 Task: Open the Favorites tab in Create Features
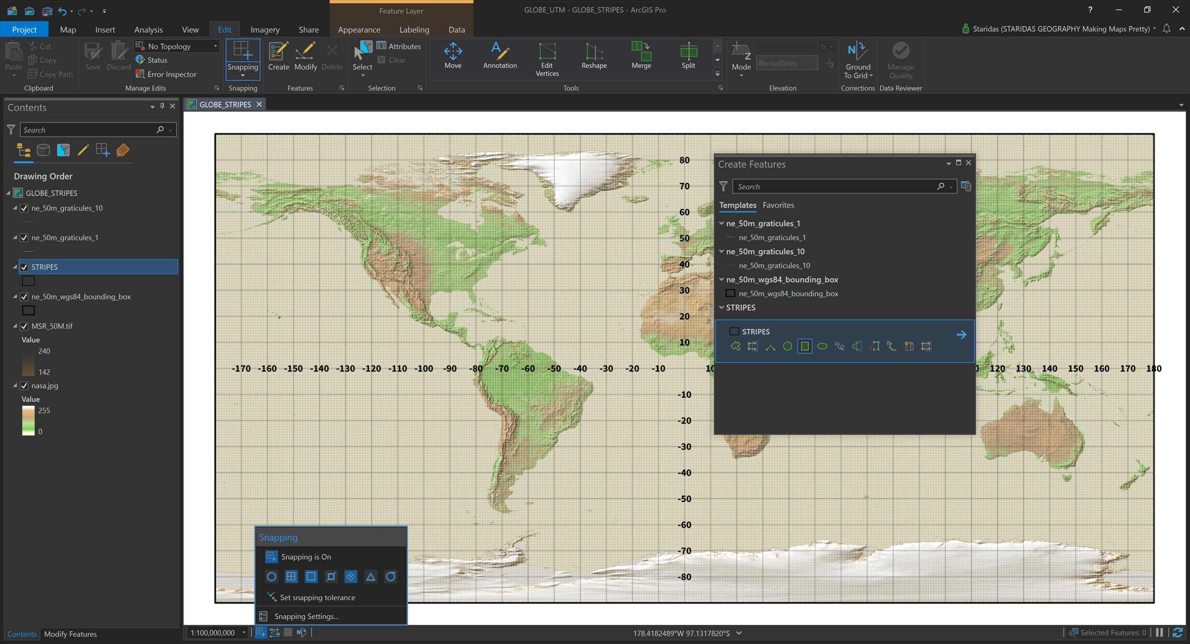point(778,205)
